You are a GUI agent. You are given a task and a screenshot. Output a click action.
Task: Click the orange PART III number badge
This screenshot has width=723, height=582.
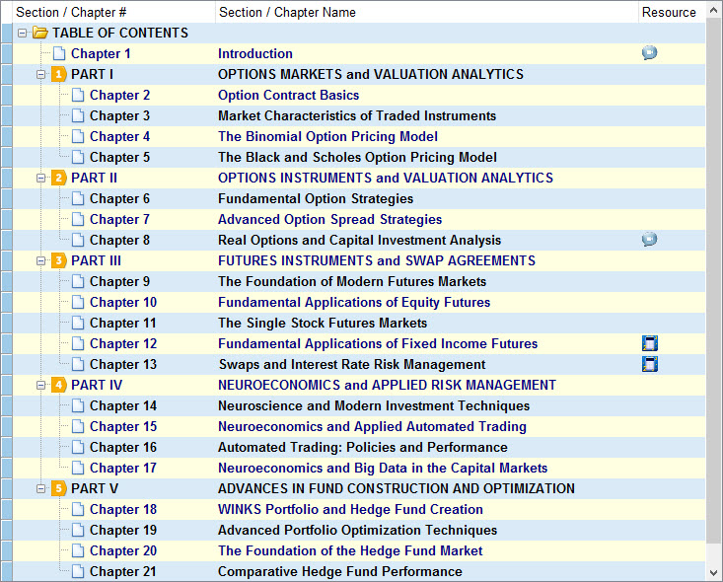tap(59, 260)
